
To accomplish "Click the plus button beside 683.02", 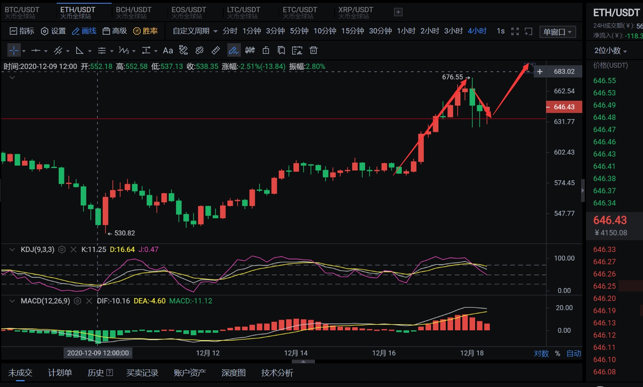I will pyautogui.click(x=540, y=72).
